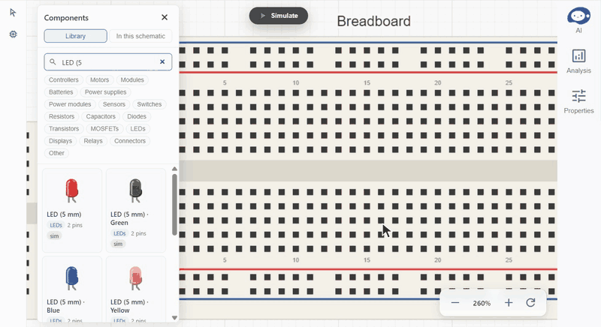Viewport: 601px width, 327px height.
Task: Click the Breadboard title label
Action: [x=373, y=22]
